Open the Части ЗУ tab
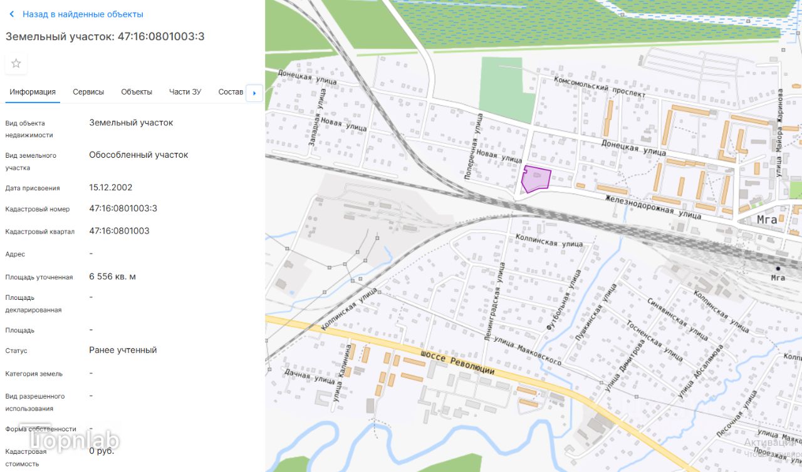Screen dimensions: 802x472 pos(185,92)
